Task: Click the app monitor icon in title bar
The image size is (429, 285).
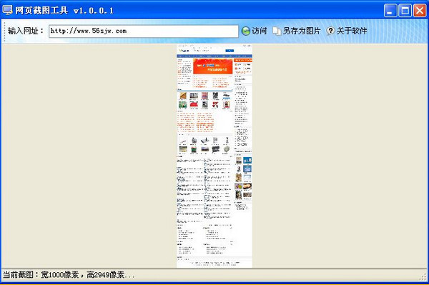Action: coord(7,10)
